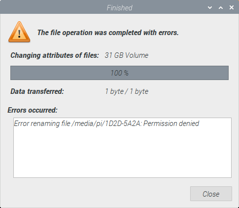The width and height of the screenshot is (239, 208).
Task: Minimize the dialog with the down chevron
Action: (x=210, y=7)
